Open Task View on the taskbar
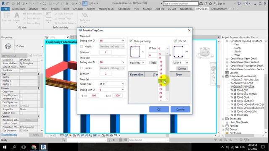 tap(24, 147)
